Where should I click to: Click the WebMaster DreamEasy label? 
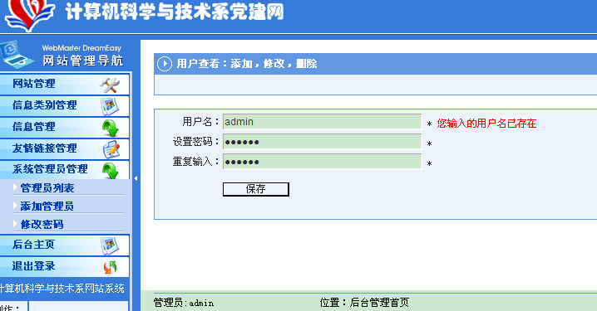81,48
